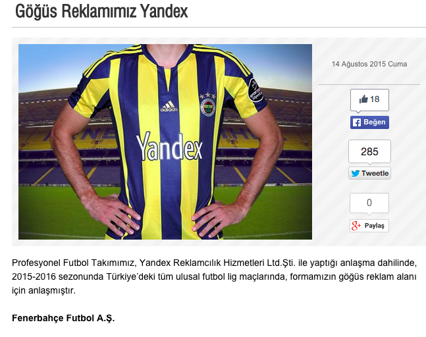Screen dimensions: 426x337
Task: Click the Google+ Paylaş button
Action: point(369,226)
